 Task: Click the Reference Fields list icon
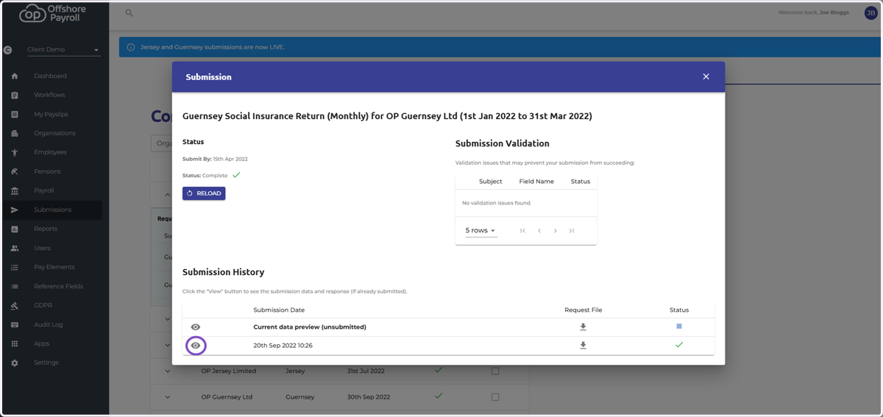[15, 286]
